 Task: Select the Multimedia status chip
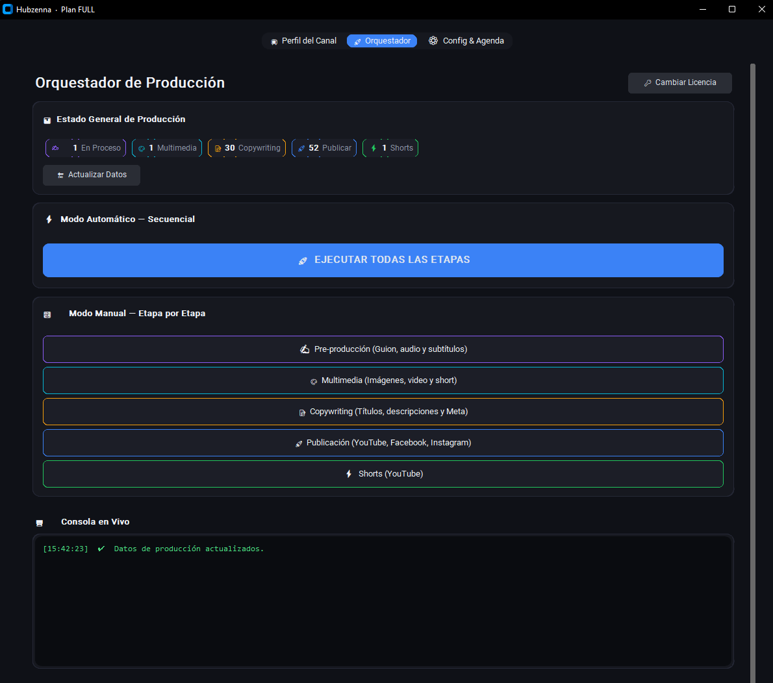pyautogui.click(x=167, y=148)
